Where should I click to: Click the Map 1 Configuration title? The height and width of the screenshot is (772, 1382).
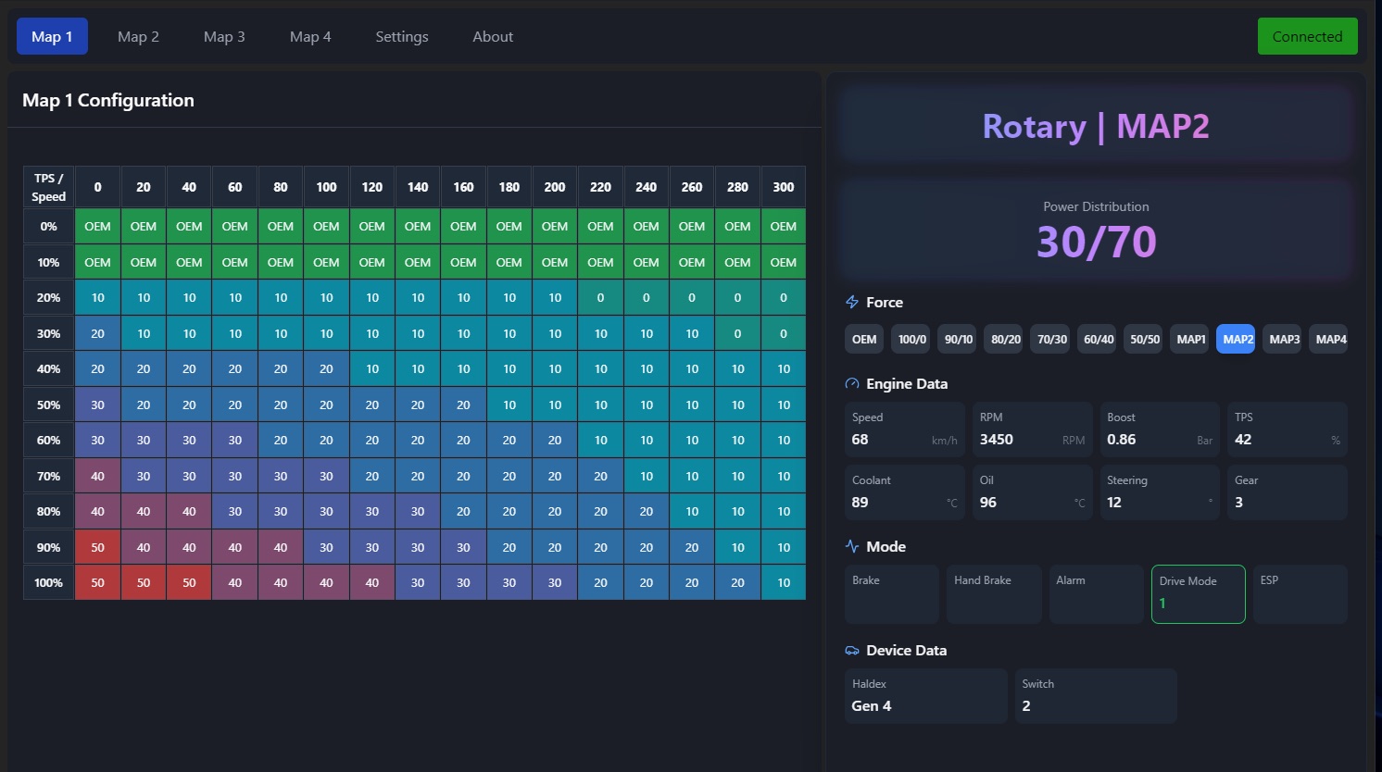click(x=108, y=100)
